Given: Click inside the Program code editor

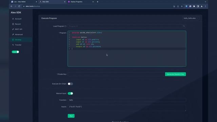Looking at the screenshot, I should pos(127,49).
